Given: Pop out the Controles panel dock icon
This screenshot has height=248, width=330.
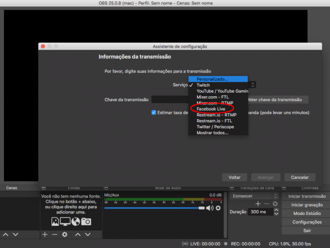Looking at the screenshot, I should 284,188.
